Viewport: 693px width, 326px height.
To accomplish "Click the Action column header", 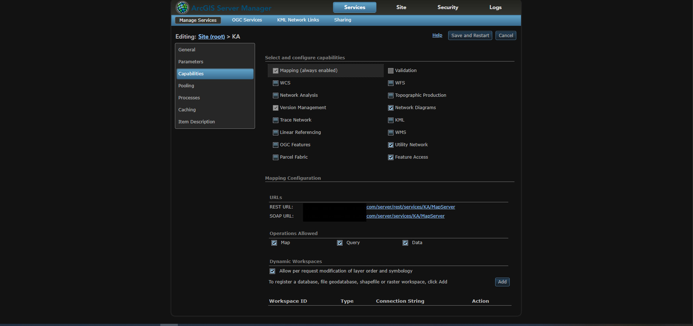I will pos(480,301).
